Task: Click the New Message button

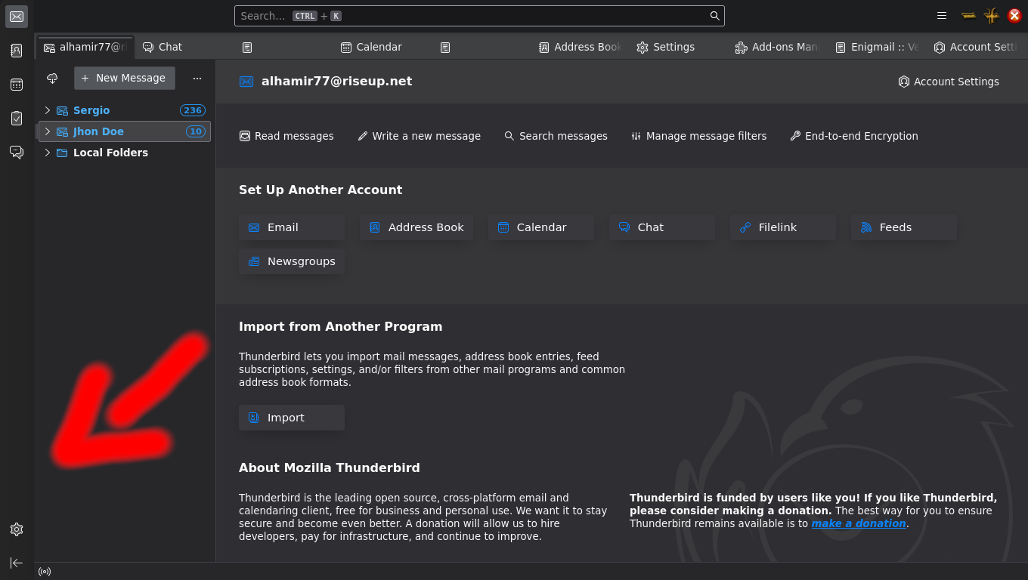Action: [x=124, y=78]
